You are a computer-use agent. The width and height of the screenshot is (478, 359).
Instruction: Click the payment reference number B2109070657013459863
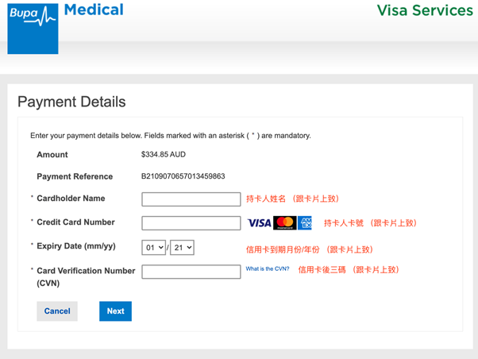183,176
